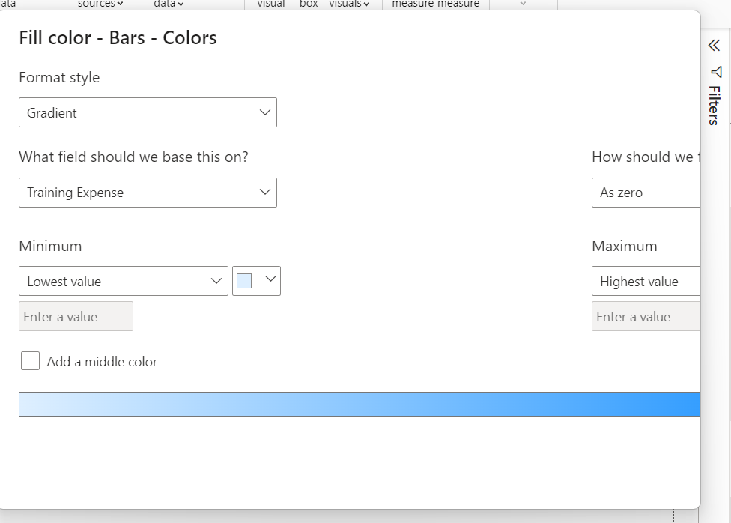Click the Minimum label
The height and width of the screenshot is (523, 731).
click(x=50, y=246)
